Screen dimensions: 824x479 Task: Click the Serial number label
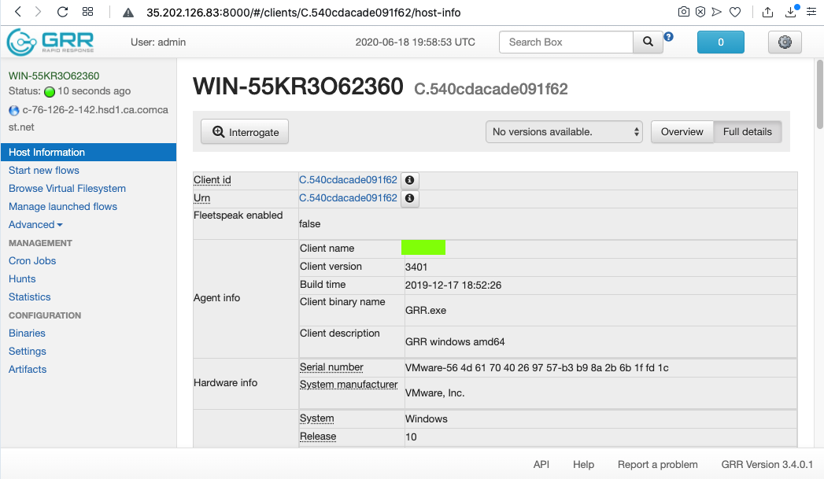(x=331, y=367)
